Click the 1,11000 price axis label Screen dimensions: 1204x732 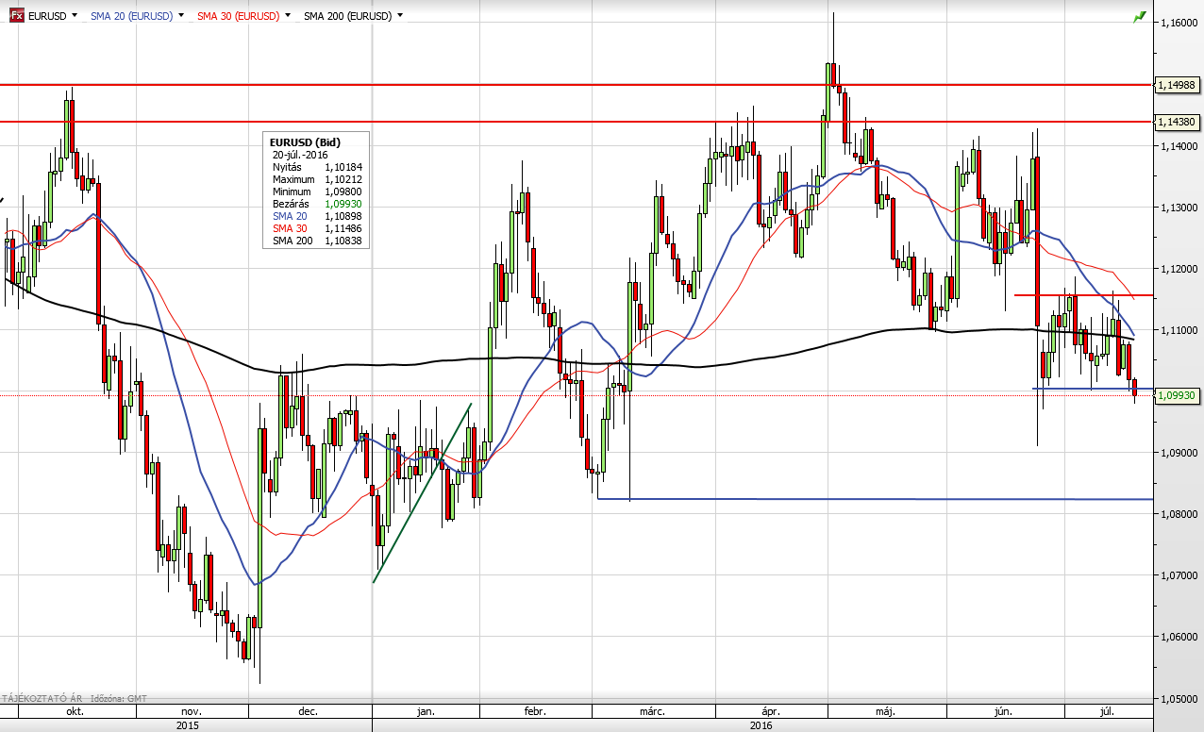click(1179, 330)
